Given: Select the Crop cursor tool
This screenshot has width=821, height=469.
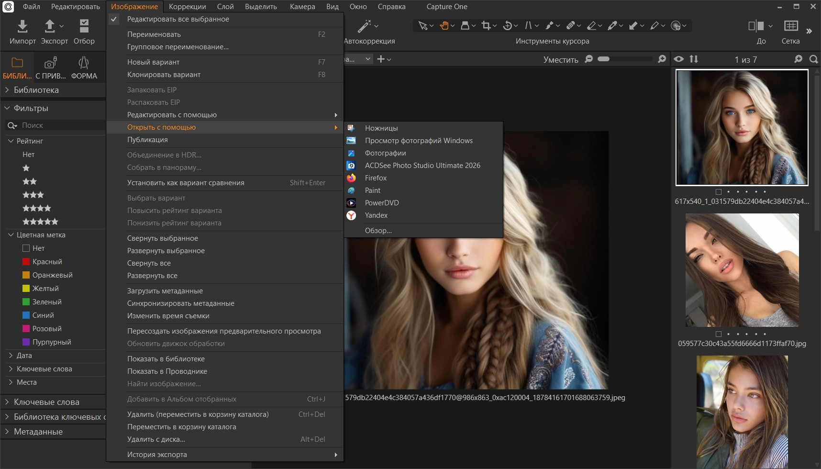Looking at the screenshot, I should 486,26.
